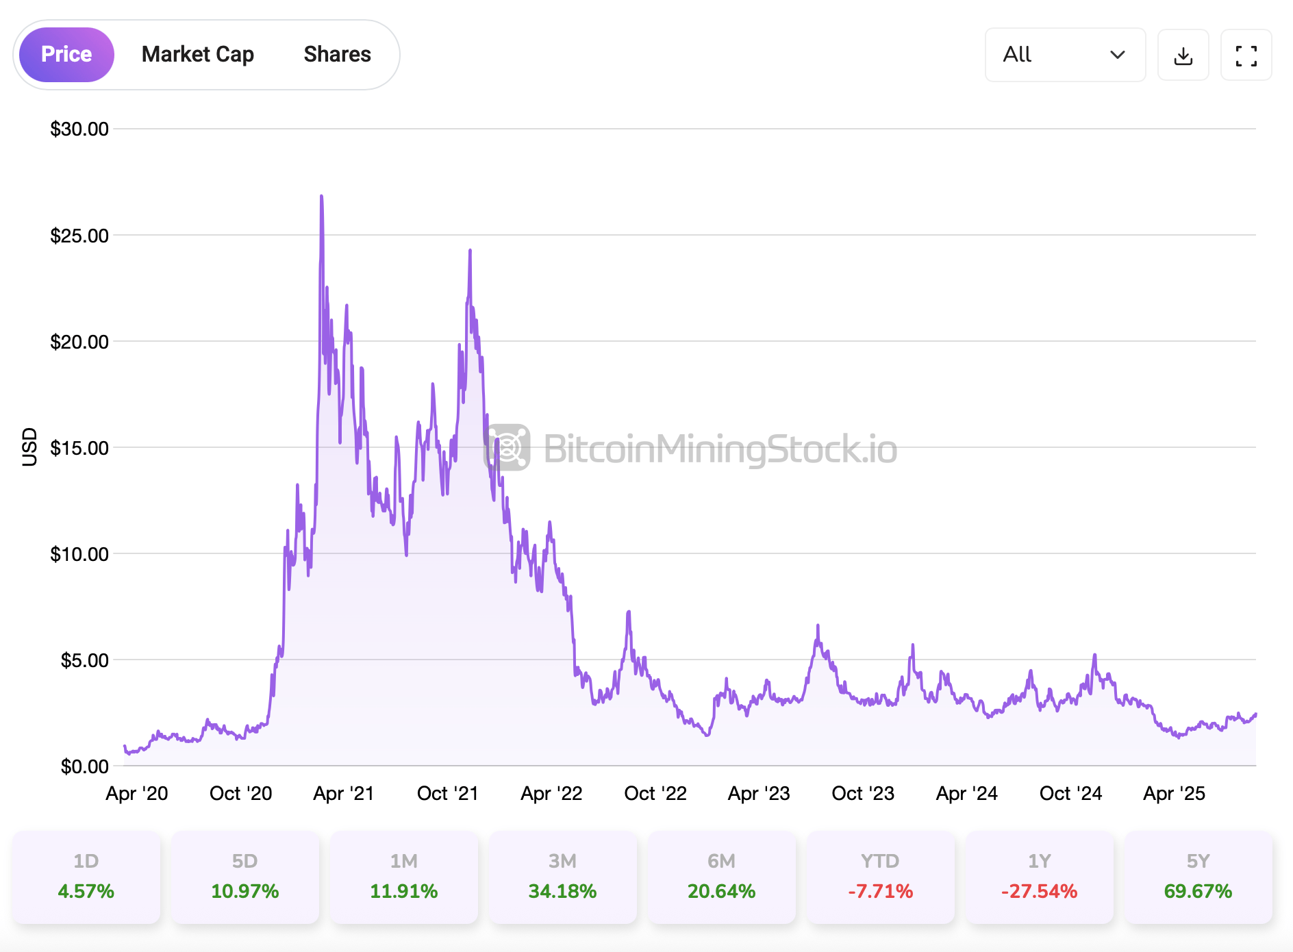The width and height of the screenshot is (1293, 952).
Task: Select the 6M performance card
Action: 721,877
